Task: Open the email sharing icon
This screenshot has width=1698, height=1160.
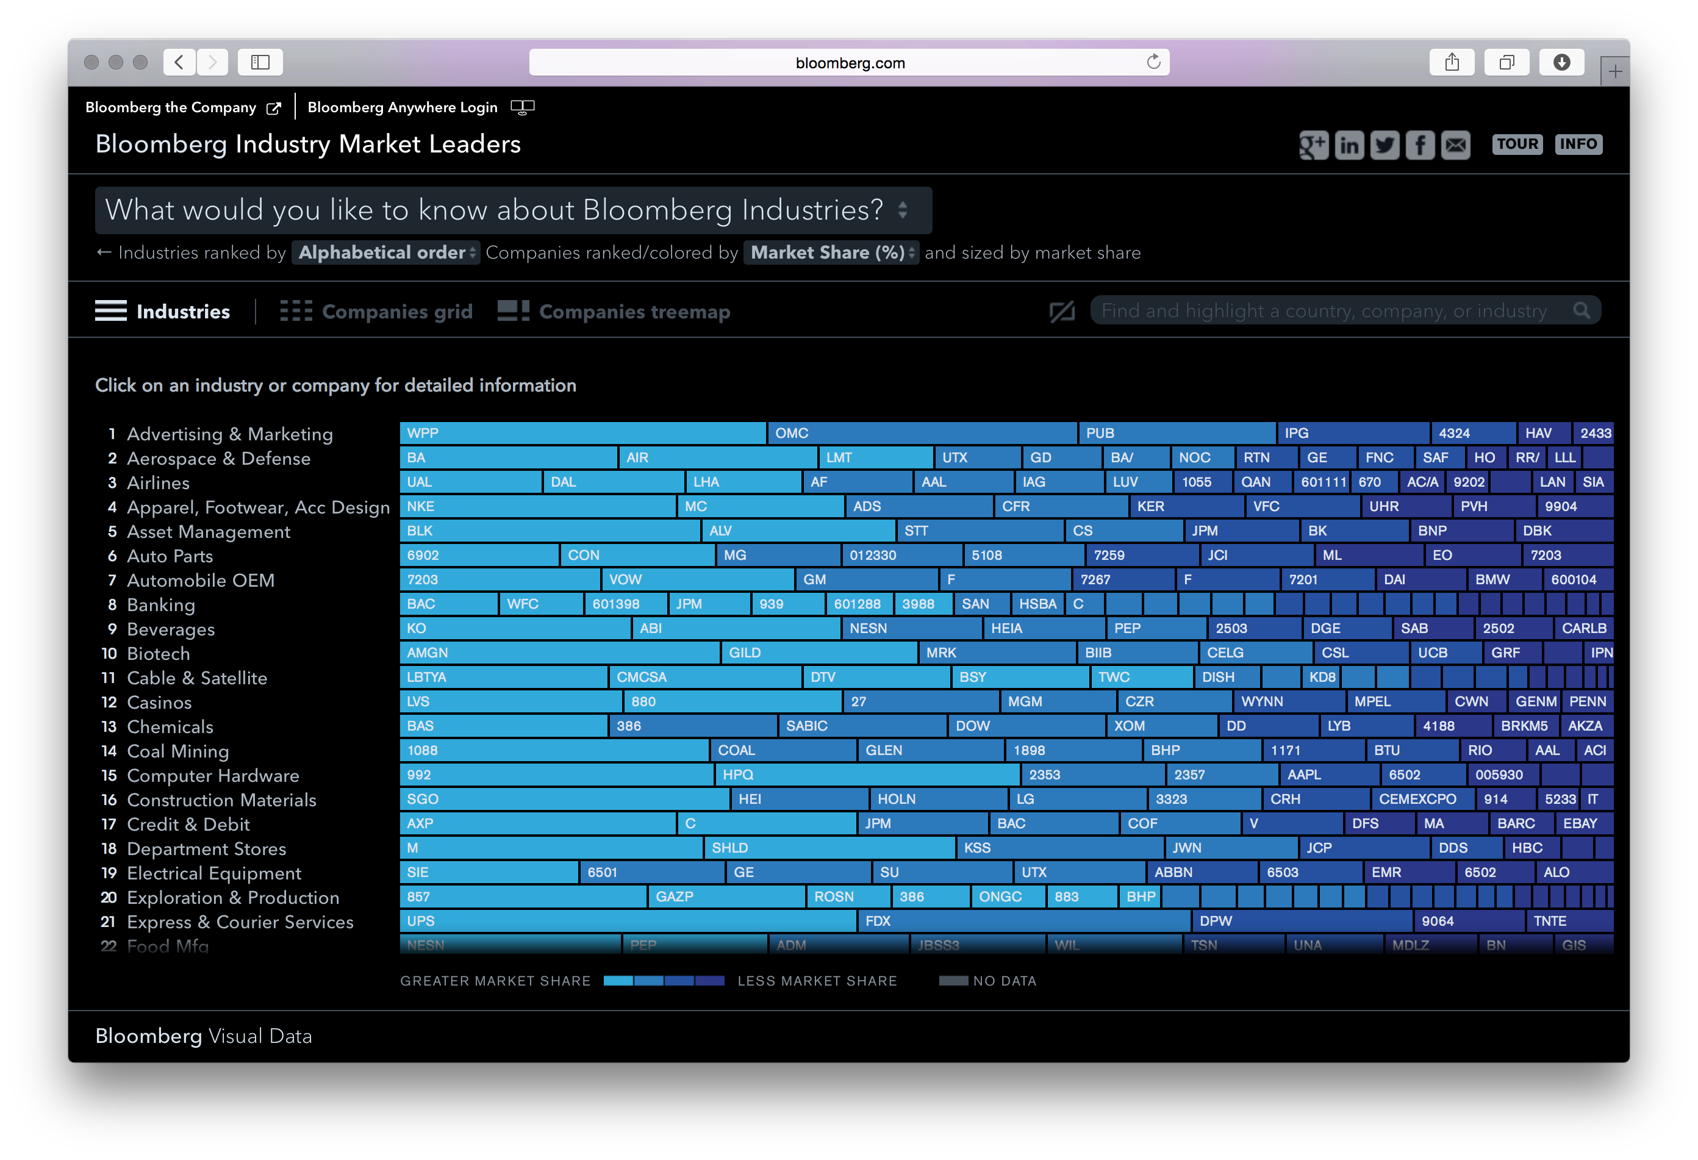Action: tap(1455, 145)
